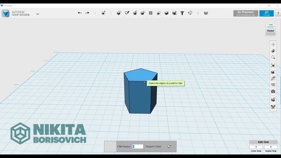Redo the last action
The width and height of the screenshot is (281, 158).
coord(87,13)
